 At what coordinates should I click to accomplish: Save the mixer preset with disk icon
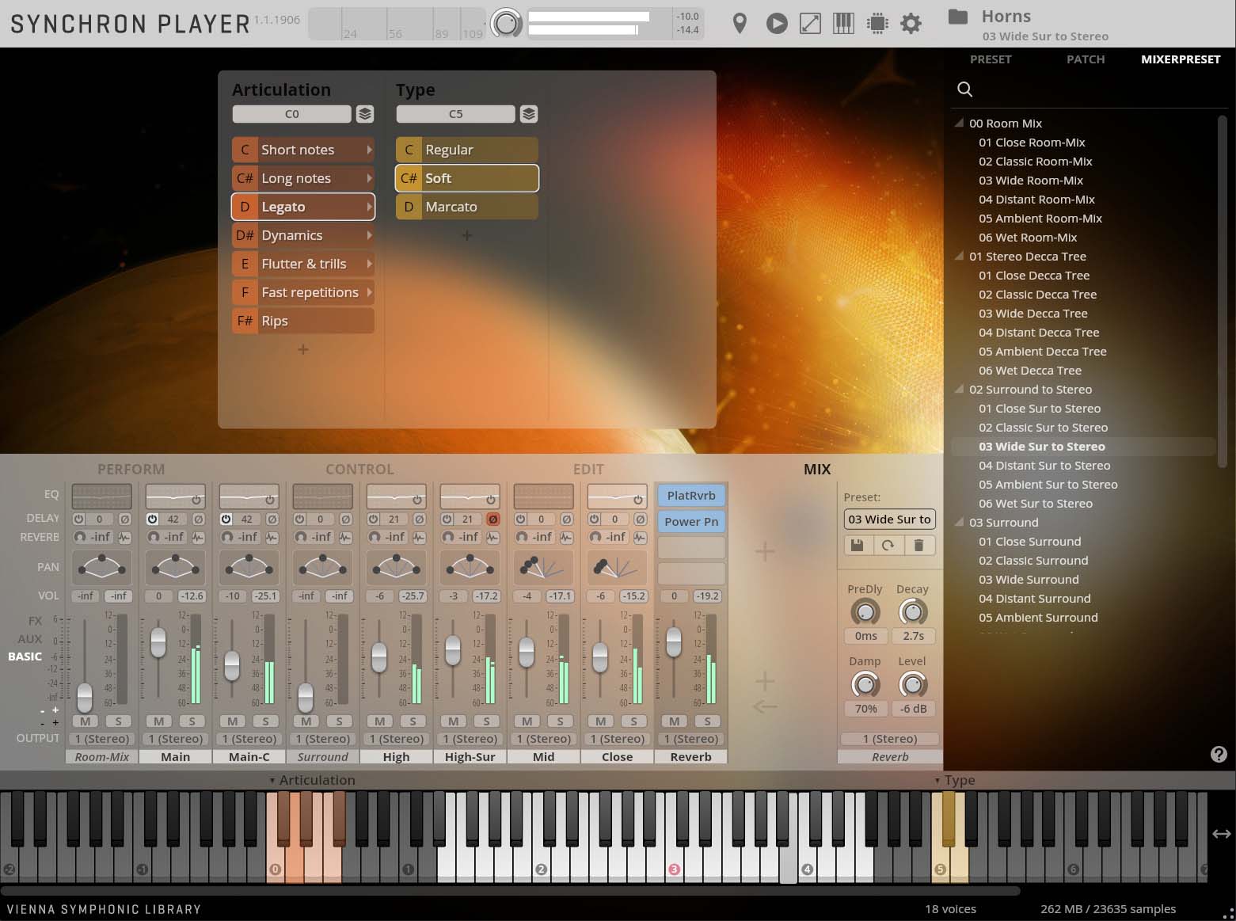857,545
